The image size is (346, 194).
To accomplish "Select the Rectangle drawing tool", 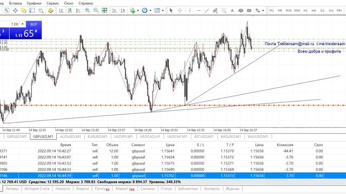I will (x=249, y=10).
